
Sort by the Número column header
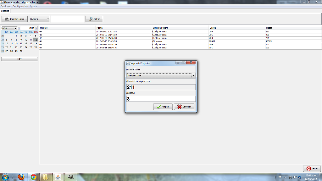pos(67,28)
